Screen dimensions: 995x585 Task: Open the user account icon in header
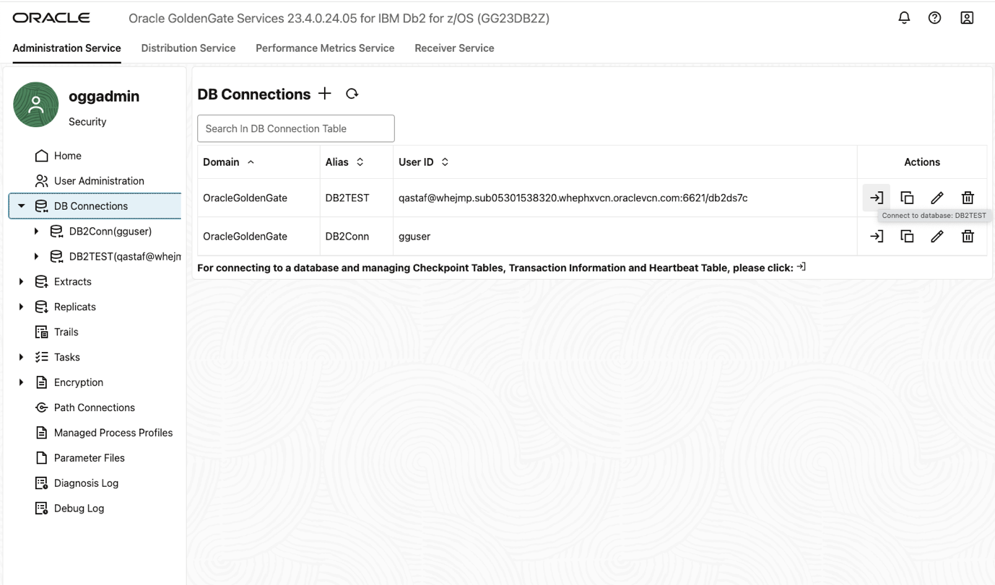967,18
